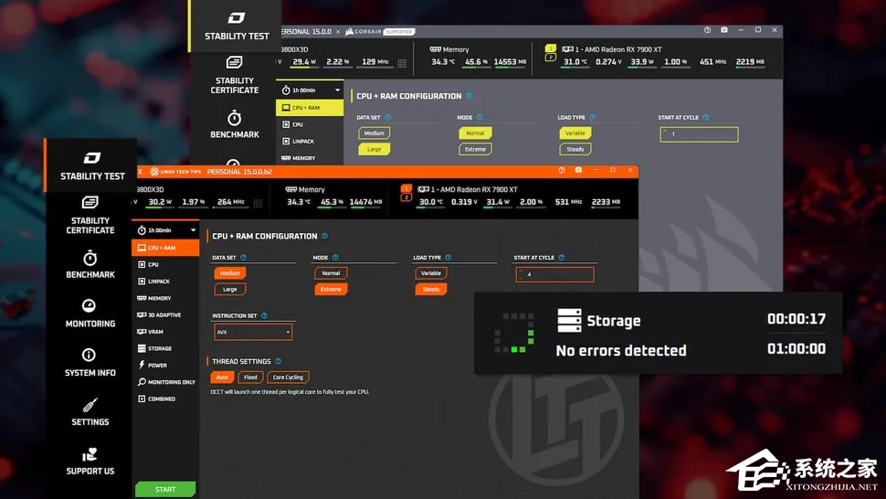Click screenshot camera icon in orange title bar
The width and height of the screenshot is (886, 499).
(x=578, y=170)
